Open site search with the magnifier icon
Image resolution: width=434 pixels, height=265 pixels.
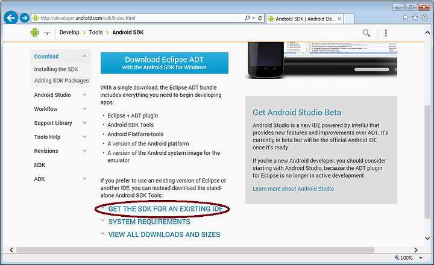click(x=366, y=33)
